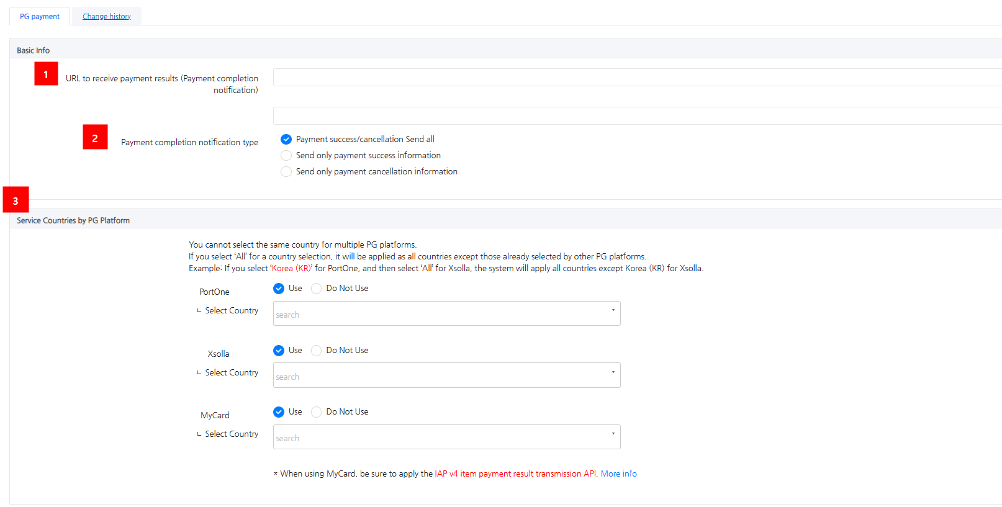The height and width of the screenshot is (507, 1002).
Task: Click the red number 1 marker
Action: (46, 74)
